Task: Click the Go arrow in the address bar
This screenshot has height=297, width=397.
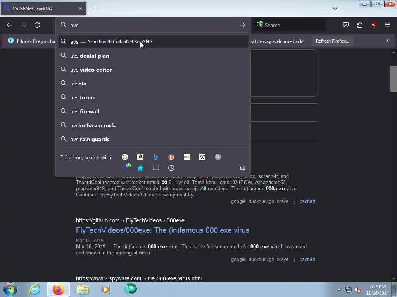Action: [243, 25]
